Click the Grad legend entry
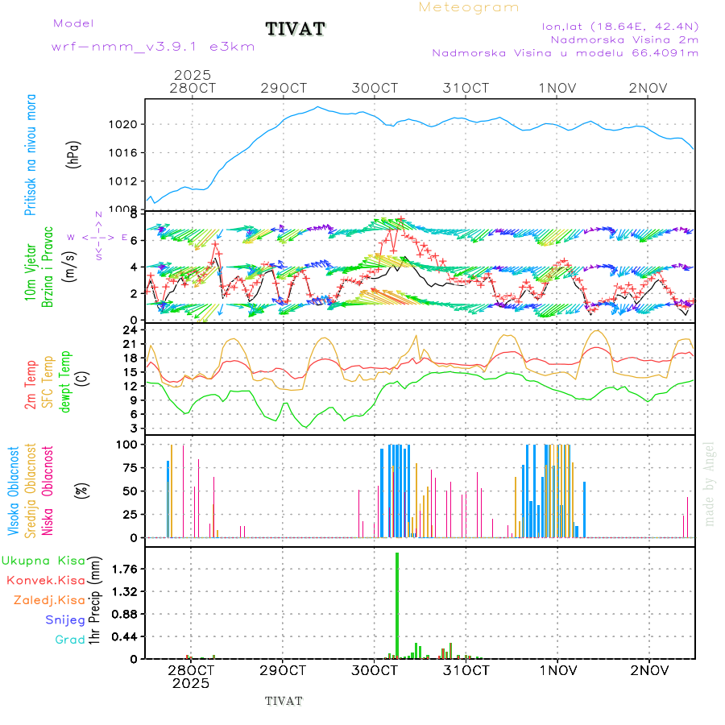The image size is (725, 725). pos(69,640)
